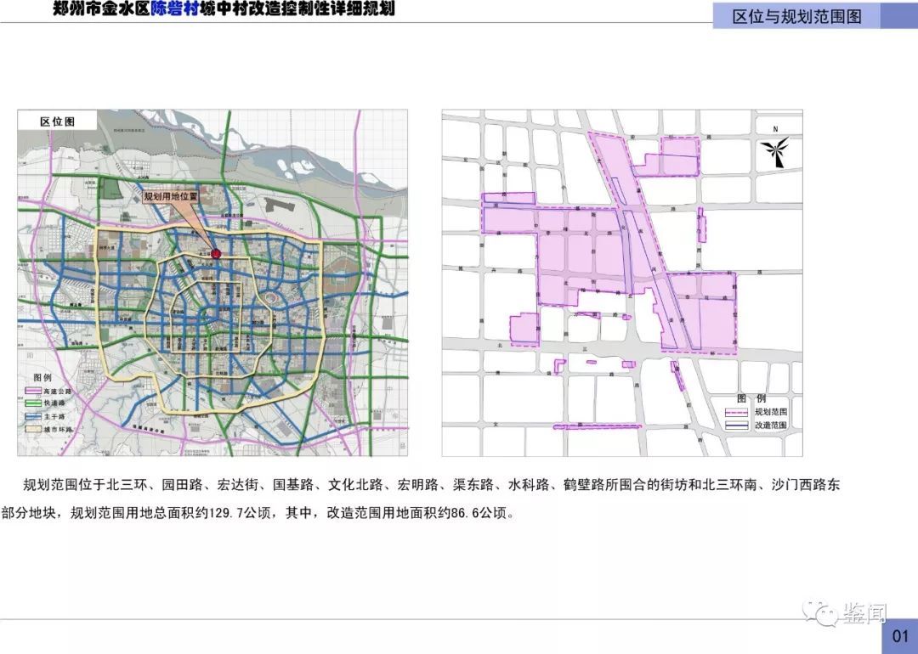918x654 pixels.
Task: Click the north compass arrow icon
Action: 775,151
